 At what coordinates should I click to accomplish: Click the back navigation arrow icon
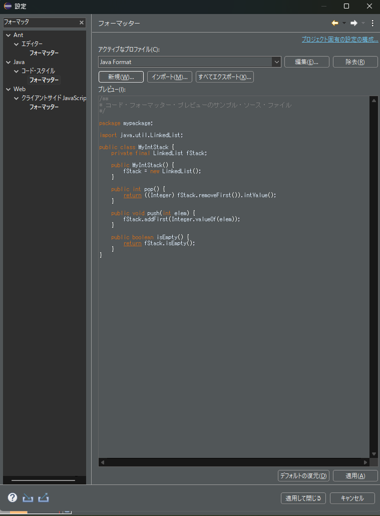334,23
